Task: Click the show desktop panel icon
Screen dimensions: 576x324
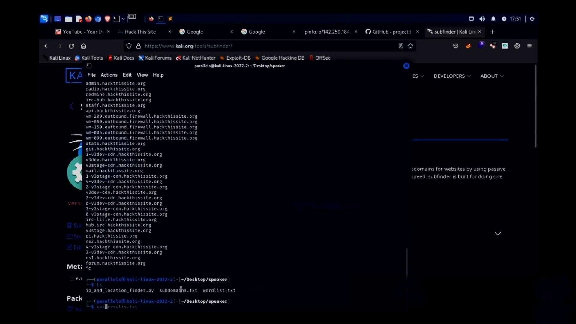Action: [x=58, y=19]
